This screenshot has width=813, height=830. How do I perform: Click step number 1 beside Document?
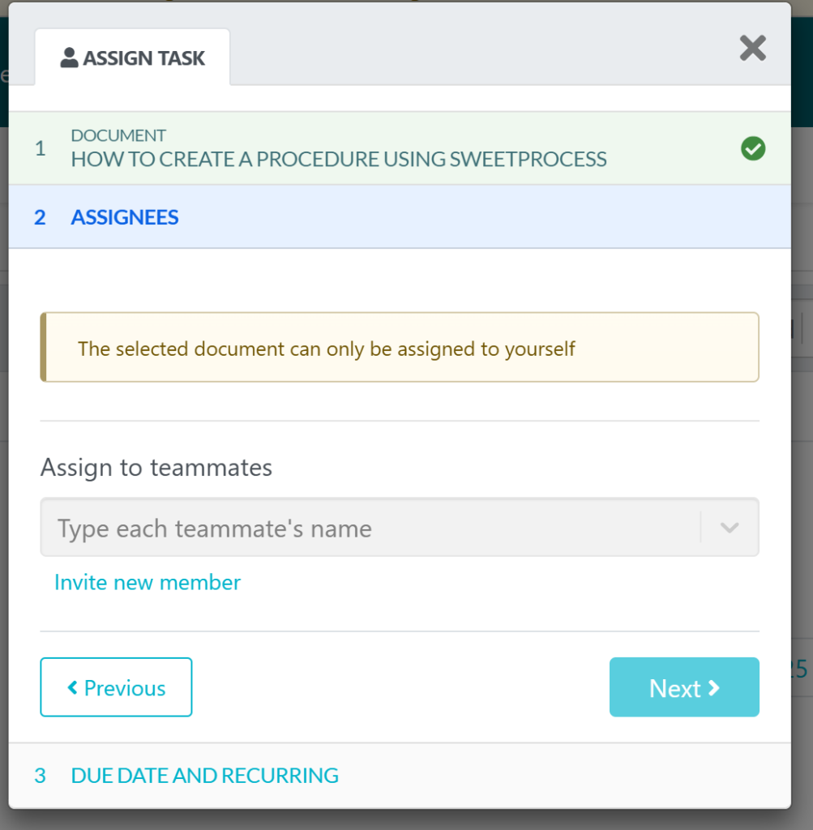[41, 149]
